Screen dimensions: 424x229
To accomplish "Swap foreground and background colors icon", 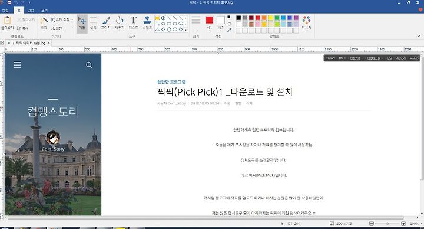I will click(x=229, y=24).
